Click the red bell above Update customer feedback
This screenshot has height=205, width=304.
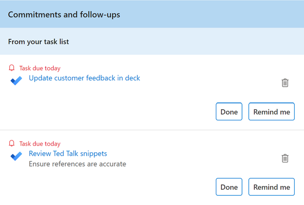pyautogui.click(x=12, y=68)
